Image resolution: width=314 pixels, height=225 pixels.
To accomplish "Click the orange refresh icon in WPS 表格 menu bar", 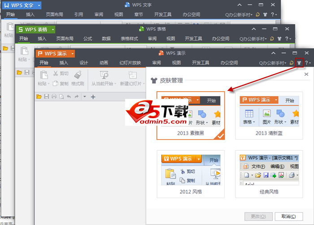I will coord(272,39).
